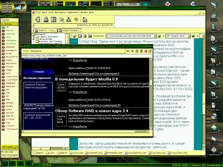Click Konqueror's forward arrow icon
The image size is (223, 167).
click(132, 51)
